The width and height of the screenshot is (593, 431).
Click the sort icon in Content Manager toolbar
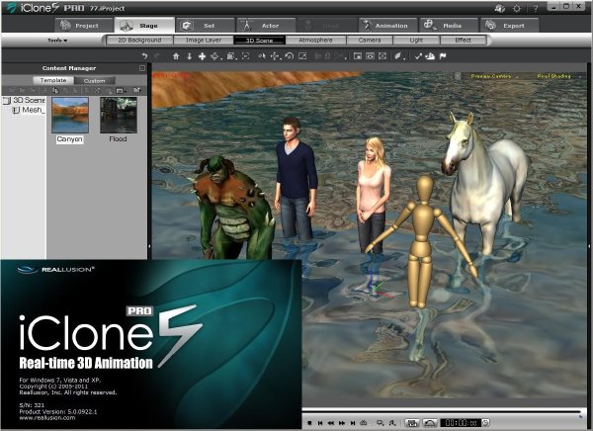(x=55, y=91)
